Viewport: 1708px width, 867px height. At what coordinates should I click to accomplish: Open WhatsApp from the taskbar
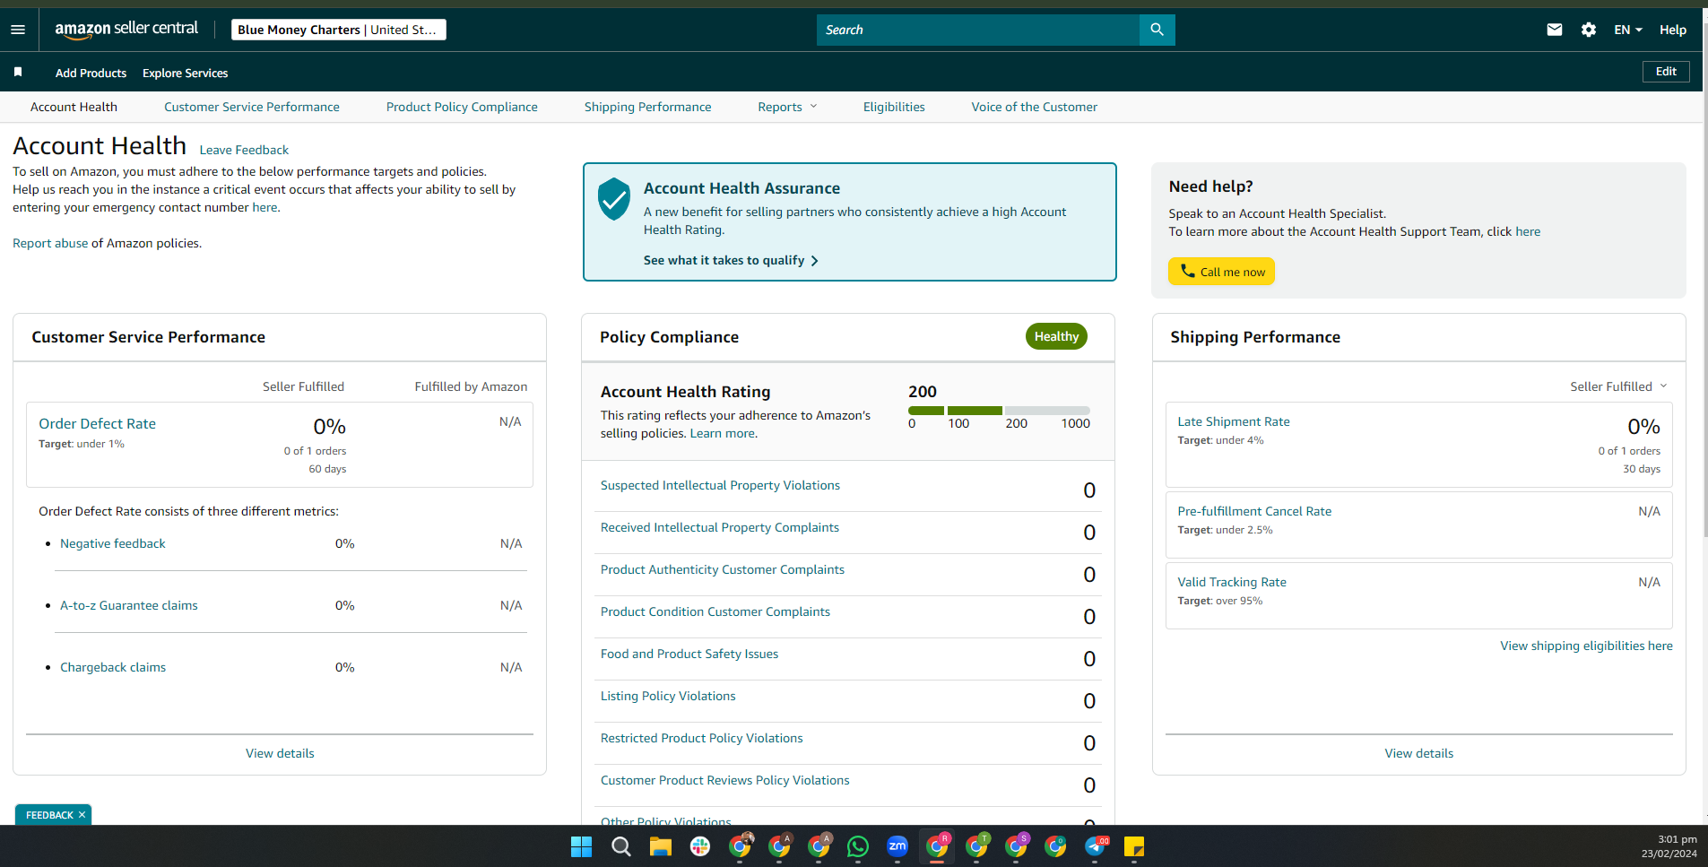(x=858, y=846)
